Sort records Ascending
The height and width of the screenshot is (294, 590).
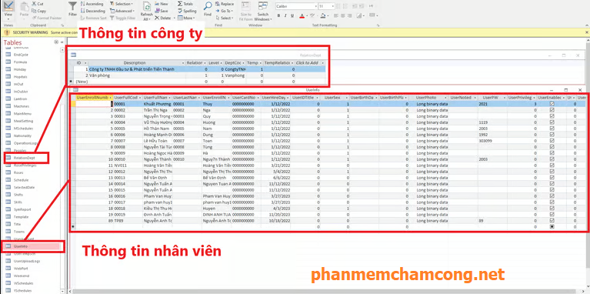click(x=92, y=4)
